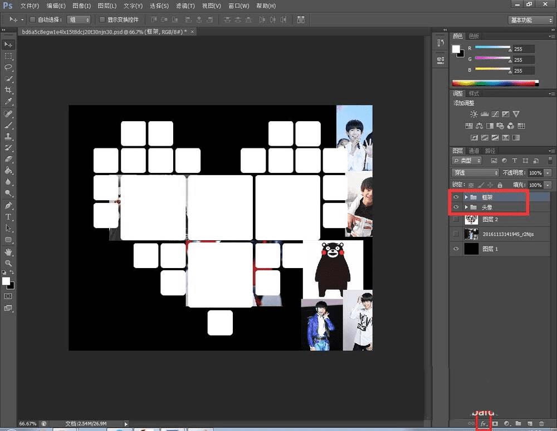This screenshot has width=557, height=431.
Task: Expand the 框架 layer group
Action: coord(466,197)
